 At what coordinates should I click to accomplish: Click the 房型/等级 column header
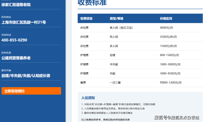pos(116,18)
